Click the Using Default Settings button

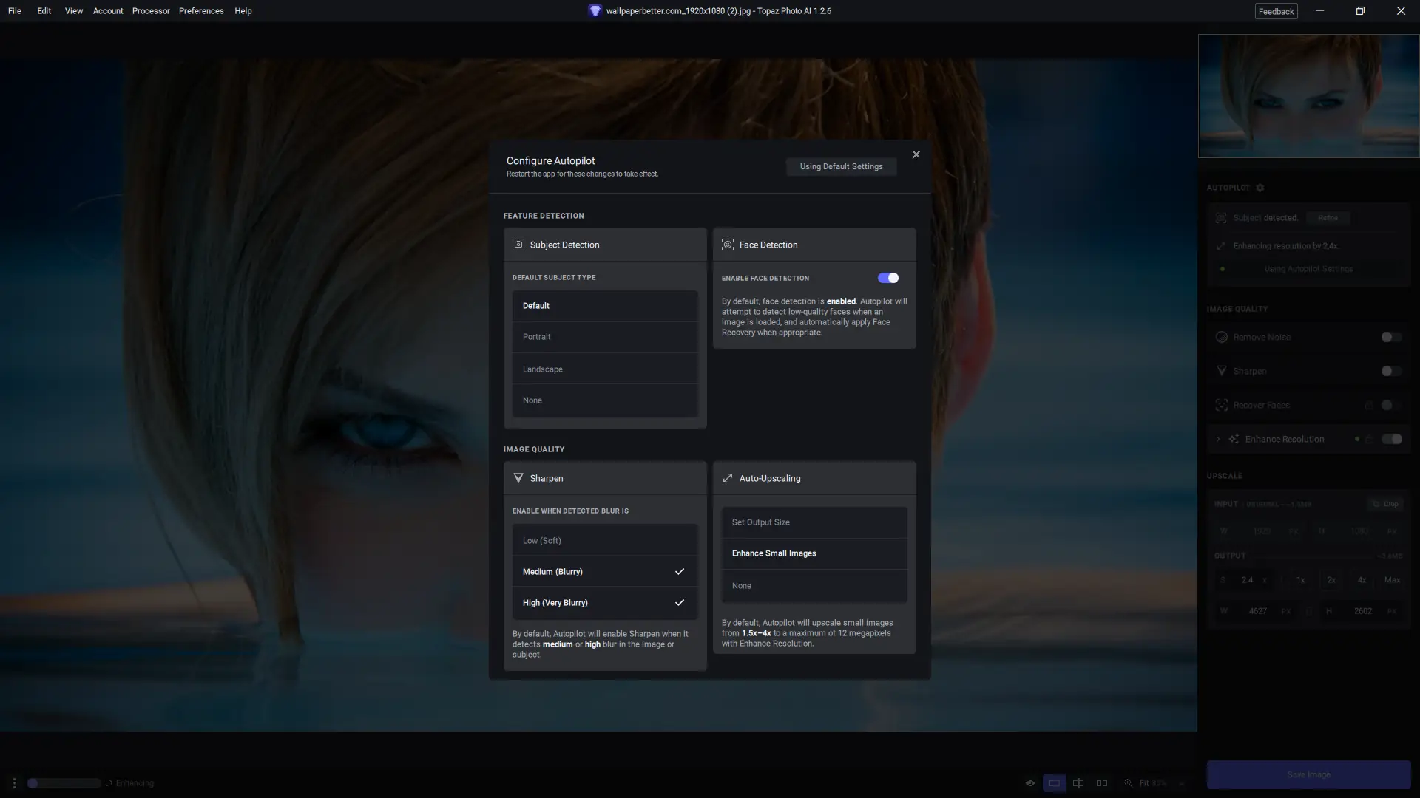coord(841,166)
